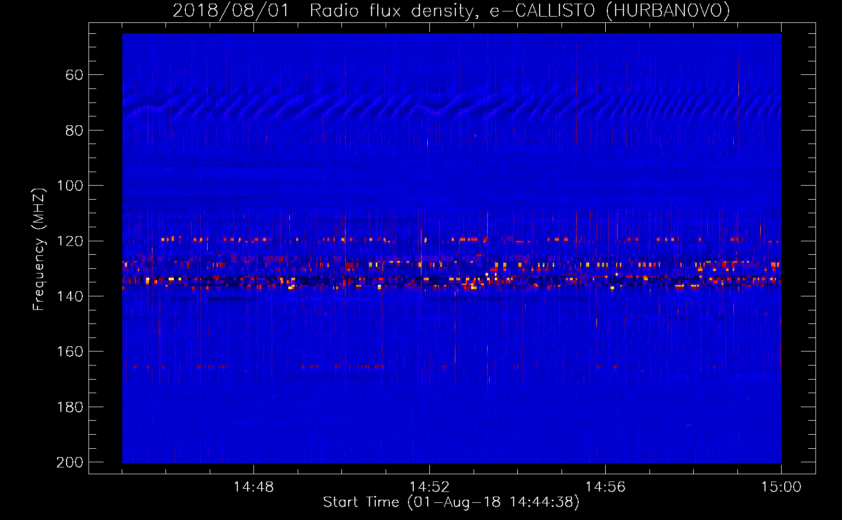Click the 80 MHz frequency tick label
Image resolution: width=842 pixels, height=520 pixels.
coord(74,131)
